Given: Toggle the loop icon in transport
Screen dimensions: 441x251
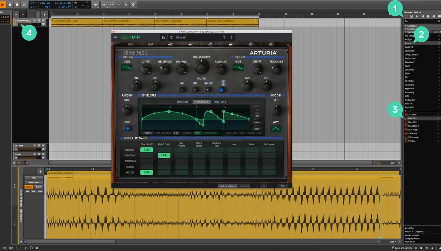Looking at the screenshot, I should coord(82,5).
